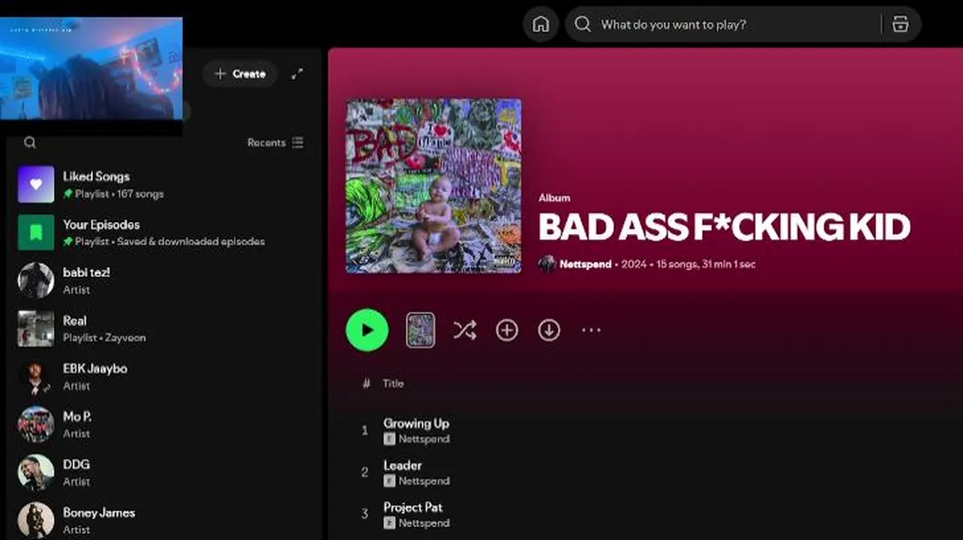Screen dimensions: 963x540
Task: Play the BAD ASS F*CKING KID album
Action: point(367,330)
